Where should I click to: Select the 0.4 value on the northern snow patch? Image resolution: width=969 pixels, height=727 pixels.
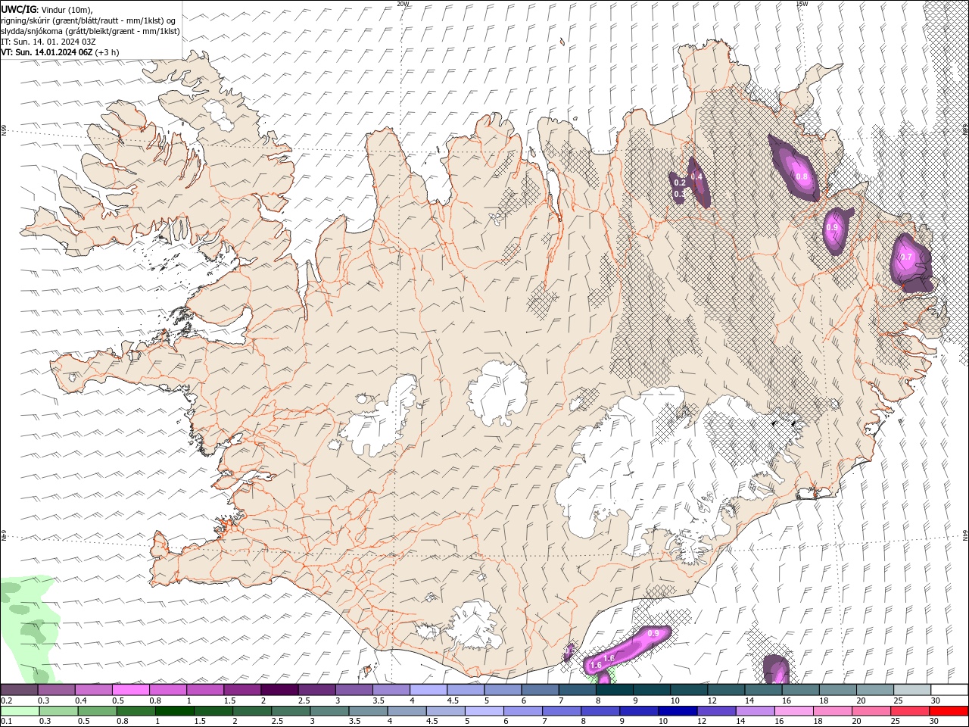click(697, 176)
